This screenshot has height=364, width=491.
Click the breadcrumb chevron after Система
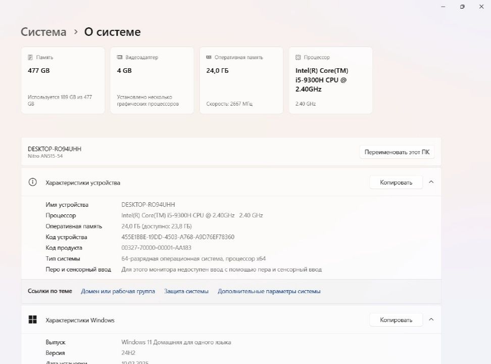75,32
